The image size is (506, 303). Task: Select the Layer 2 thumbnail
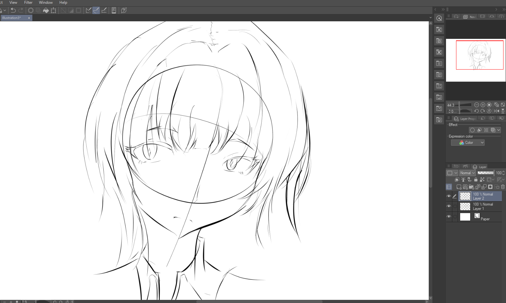(465, 196)
